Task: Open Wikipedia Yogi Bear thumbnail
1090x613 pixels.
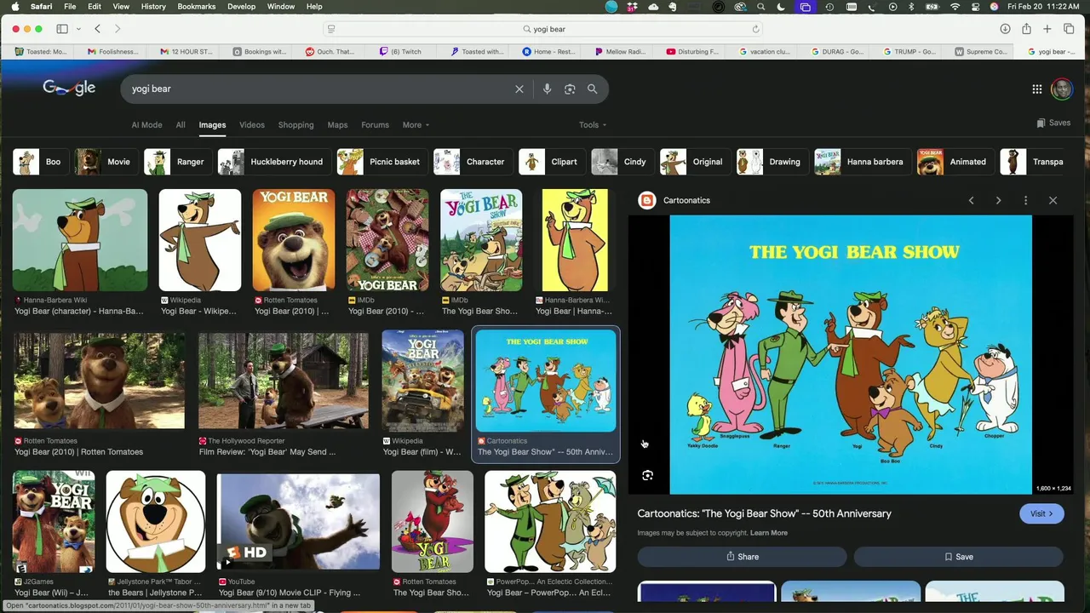Action: (x=200, y=240)
